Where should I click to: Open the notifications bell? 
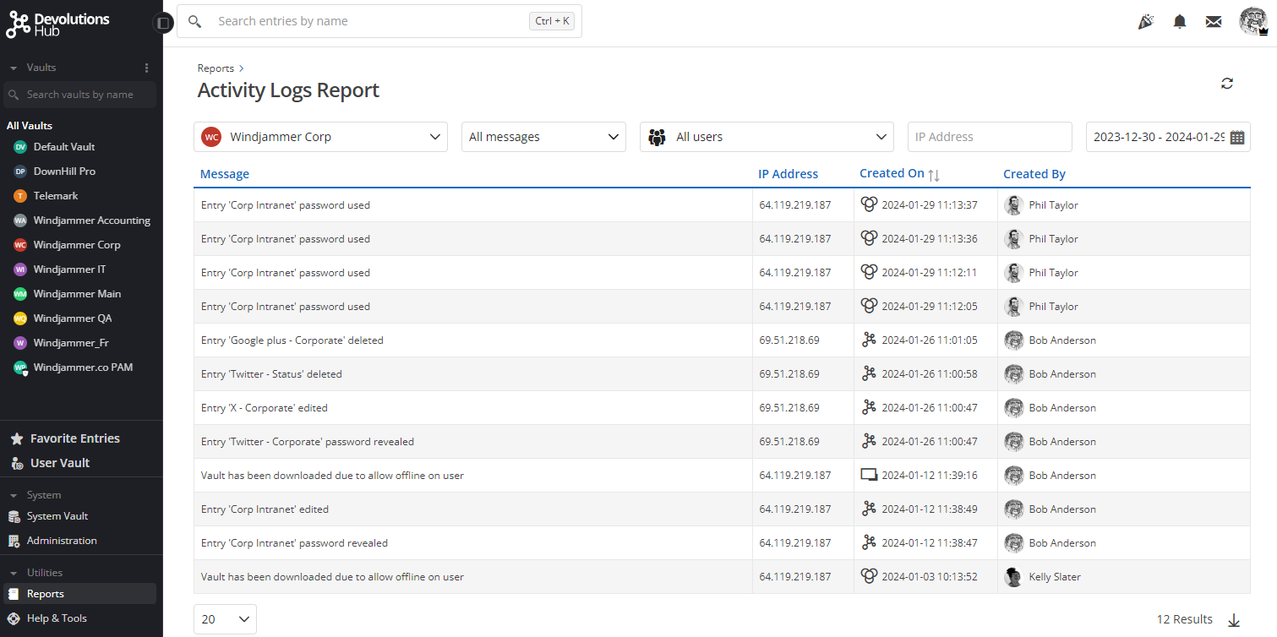(x=1180, y=22)
